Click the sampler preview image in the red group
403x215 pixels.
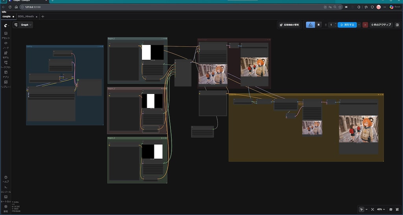point(213,74)
